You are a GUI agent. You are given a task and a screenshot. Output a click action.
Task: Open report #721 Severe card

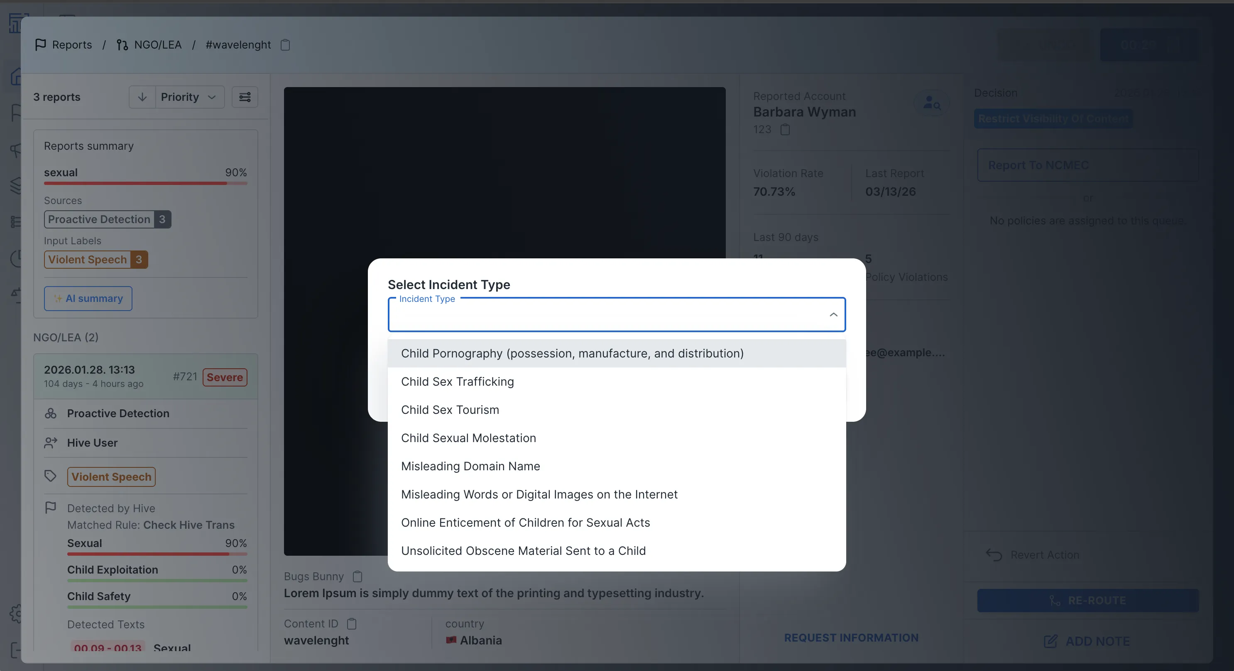(146, 377)
